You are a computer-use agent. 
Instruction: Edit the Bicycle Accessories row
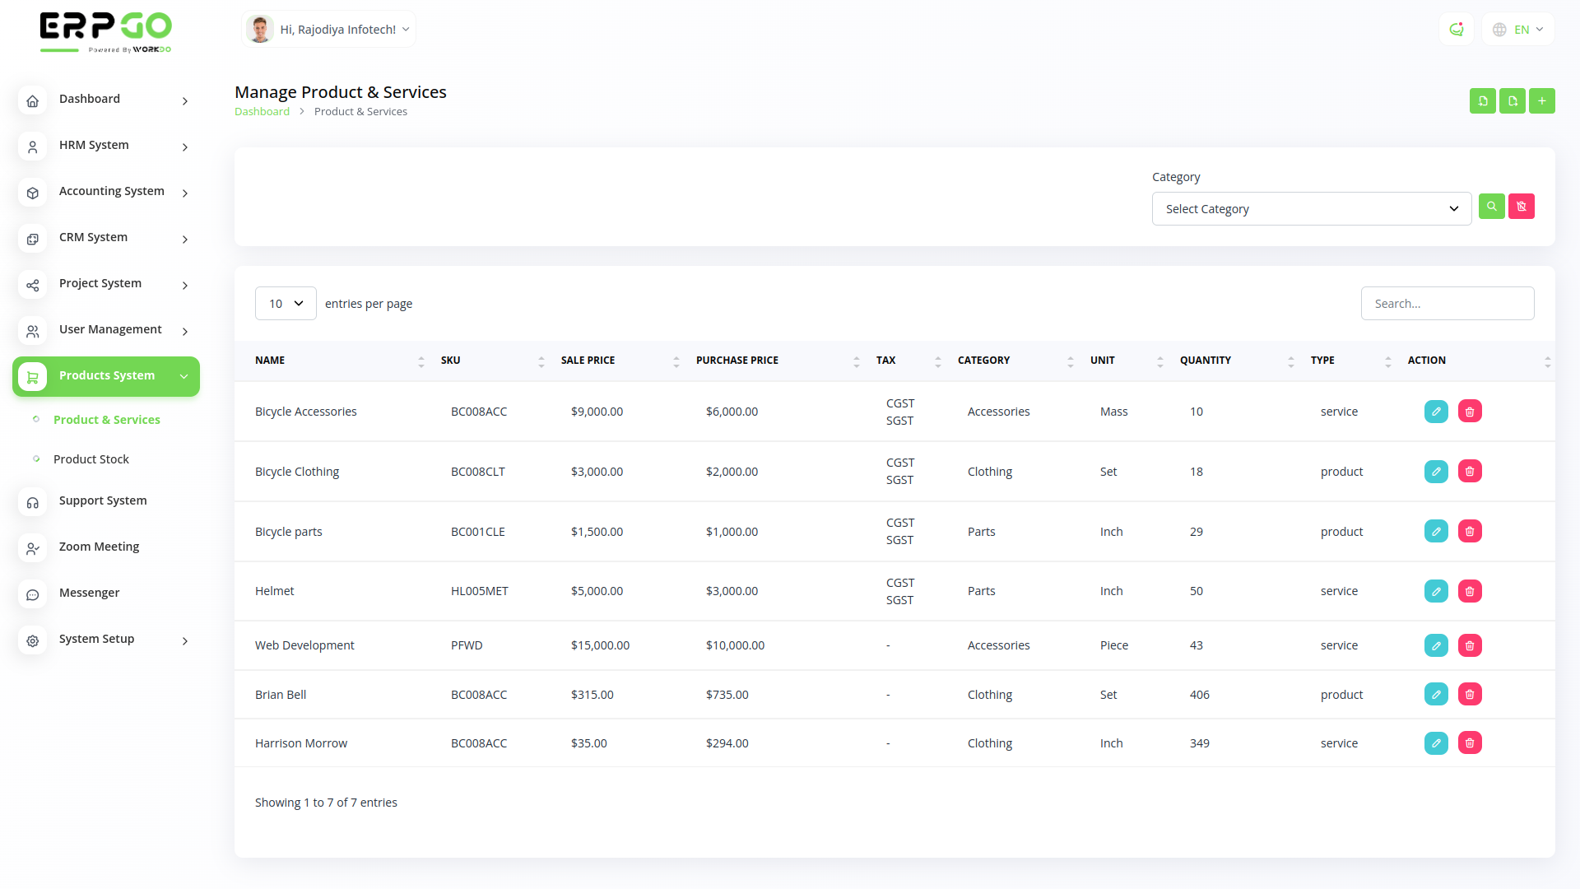(1435, 412)
